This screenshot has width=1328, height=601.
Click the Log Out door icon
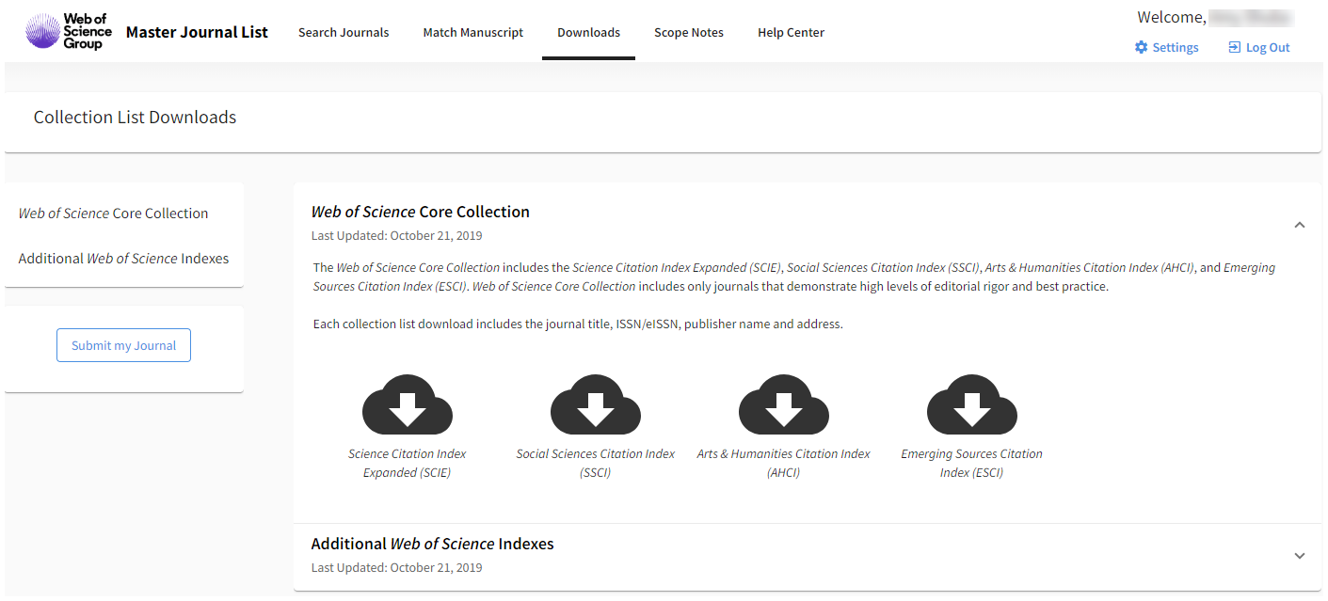[1234, 48]
